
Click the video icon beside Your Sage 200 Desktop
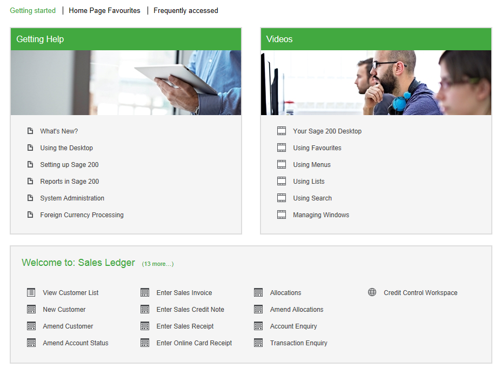pos(281,131)
